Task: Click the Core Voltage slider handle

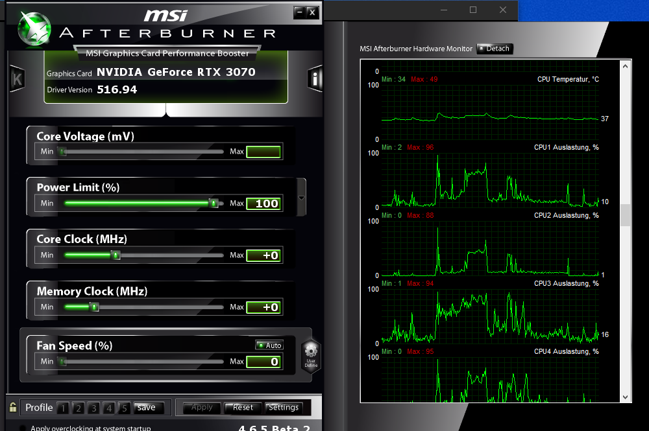Action: [x=62, y=152]
